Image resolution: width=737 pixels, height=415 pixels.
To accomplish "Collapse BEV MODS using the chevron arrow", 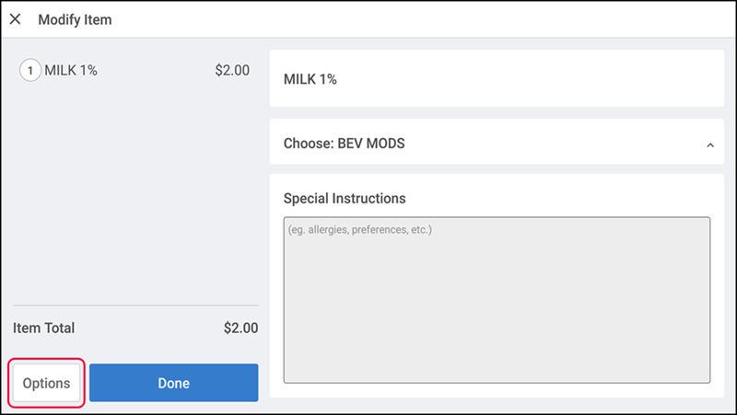I will 709,145.
